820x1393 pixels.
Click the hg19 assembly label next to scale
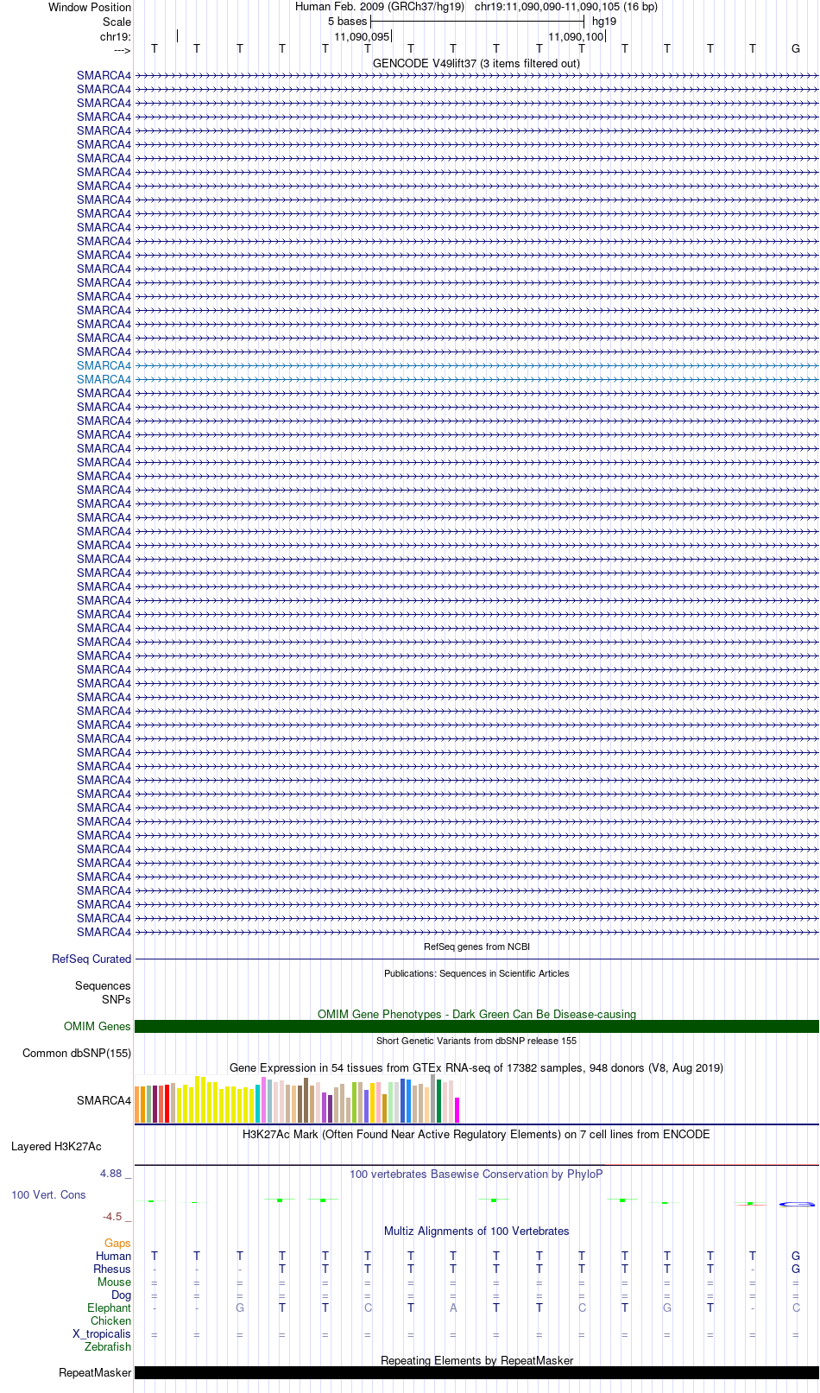pos(604,21)
